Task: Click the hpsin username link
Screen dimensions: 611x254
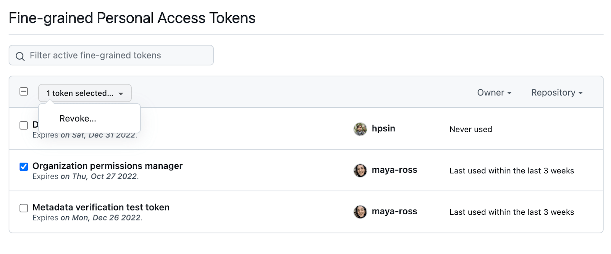Action: click(383, 129)
